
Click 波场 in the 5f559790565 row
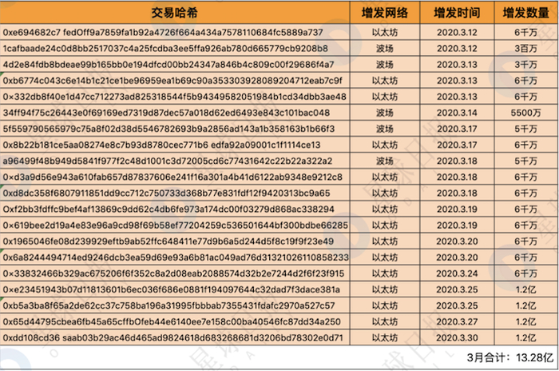tap(385, 129)
